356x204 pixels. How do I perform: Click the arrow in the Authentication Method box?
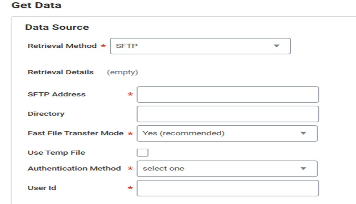[x=303, y=169]
